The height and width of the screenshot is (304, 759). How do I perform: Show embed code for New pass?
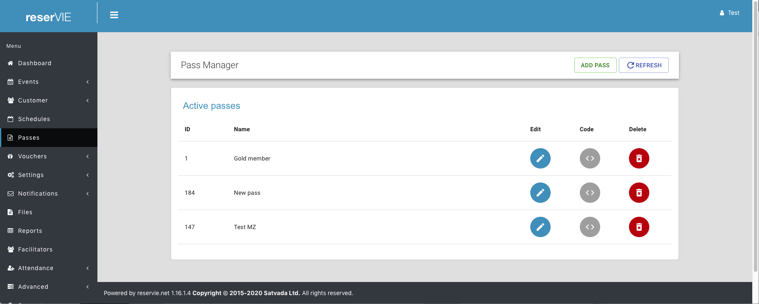pos(590,193)
